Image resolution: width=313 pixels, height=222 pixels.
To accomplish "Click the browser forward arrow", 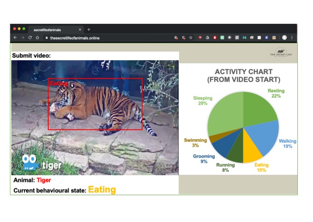I will [23, 38].
